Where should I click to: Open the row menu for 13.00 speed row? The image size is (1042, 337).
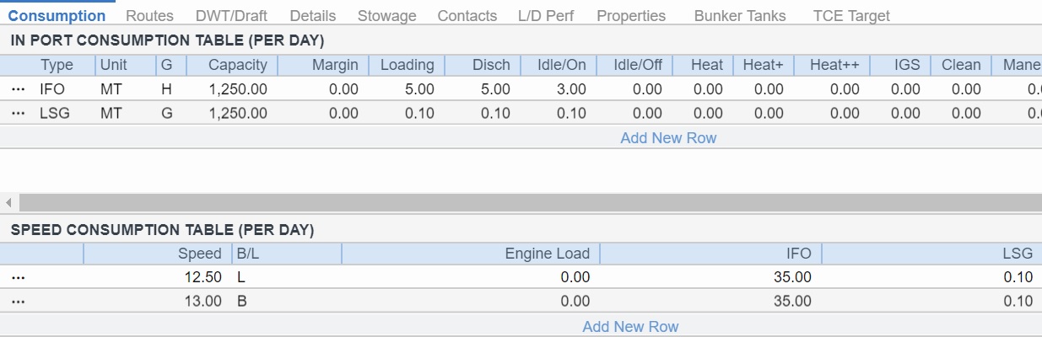coord(18,302)
